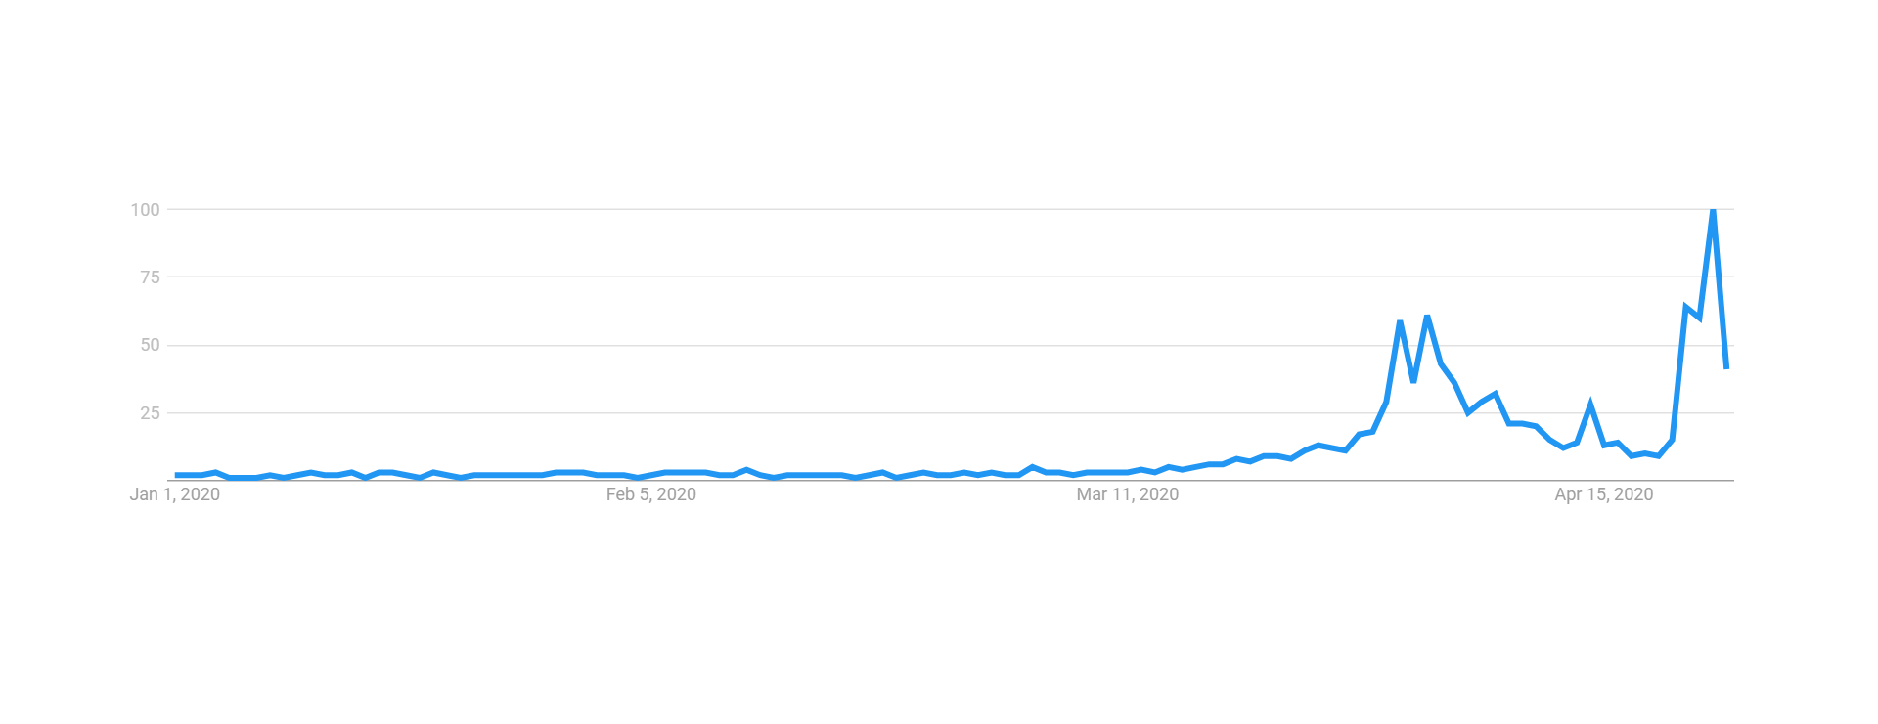This screenshot has height=724, width=1878.
Task: Click the first of the twin late-March peaks
Action: (x=1401, y=321)
